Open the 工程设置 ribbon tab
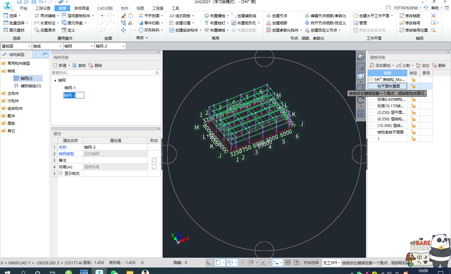 click(43, 8)
